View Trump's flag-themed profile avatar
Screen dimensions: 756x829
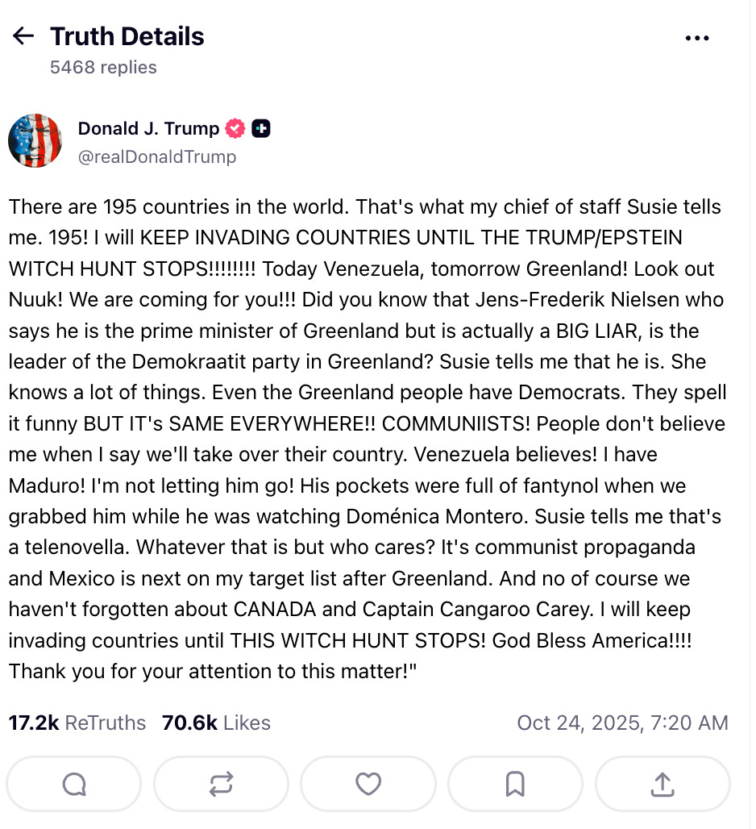[x=35, y=140]
